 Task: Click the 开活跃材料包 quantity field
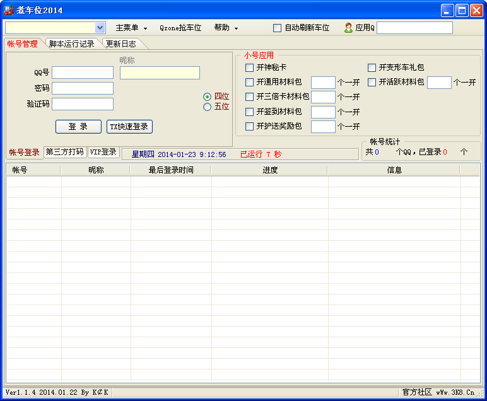pos(439,83)
